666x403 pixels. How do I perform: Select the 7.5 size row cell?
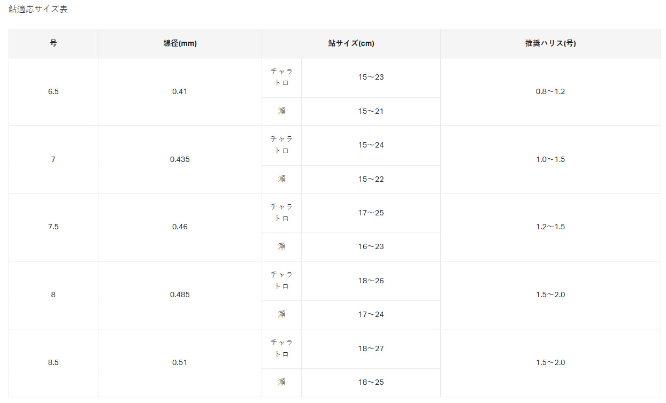point(53,227)
